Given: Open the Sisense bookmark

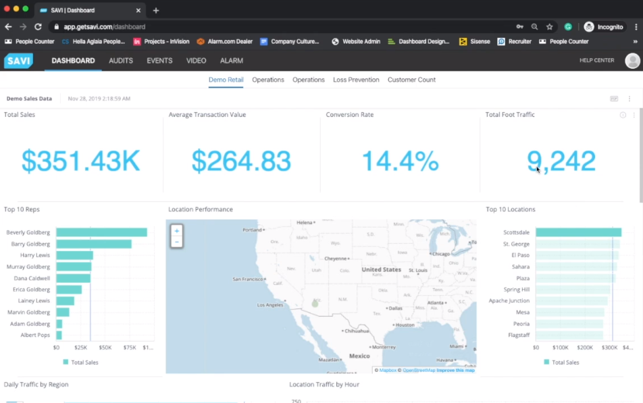Looking at the screenshot, I should pyautogui.click(x=474, y=41).
